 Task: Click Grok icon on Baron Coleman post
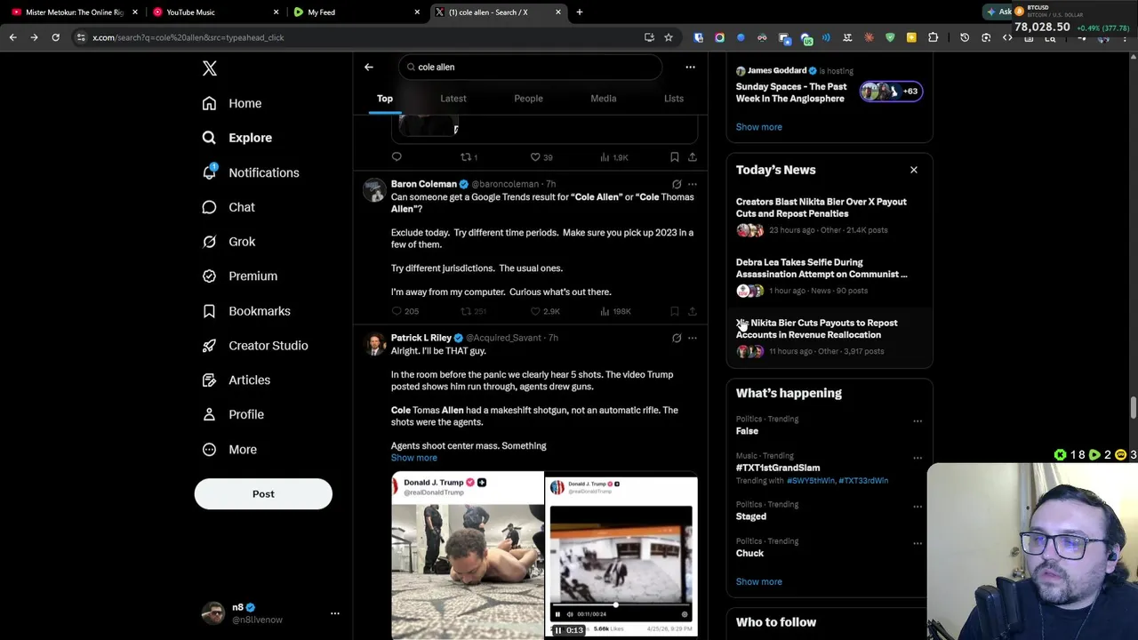point(677,184)
